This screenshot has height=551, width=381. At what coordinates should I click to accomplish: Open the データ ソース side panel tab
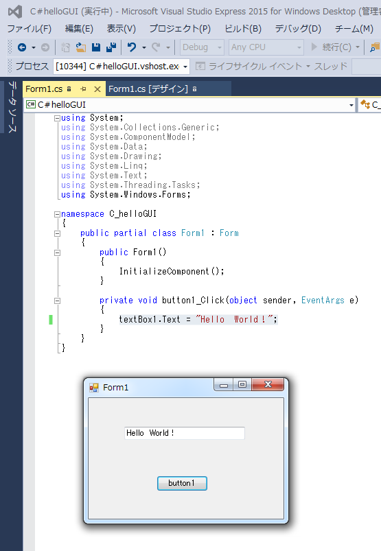[x=12, y=107]
